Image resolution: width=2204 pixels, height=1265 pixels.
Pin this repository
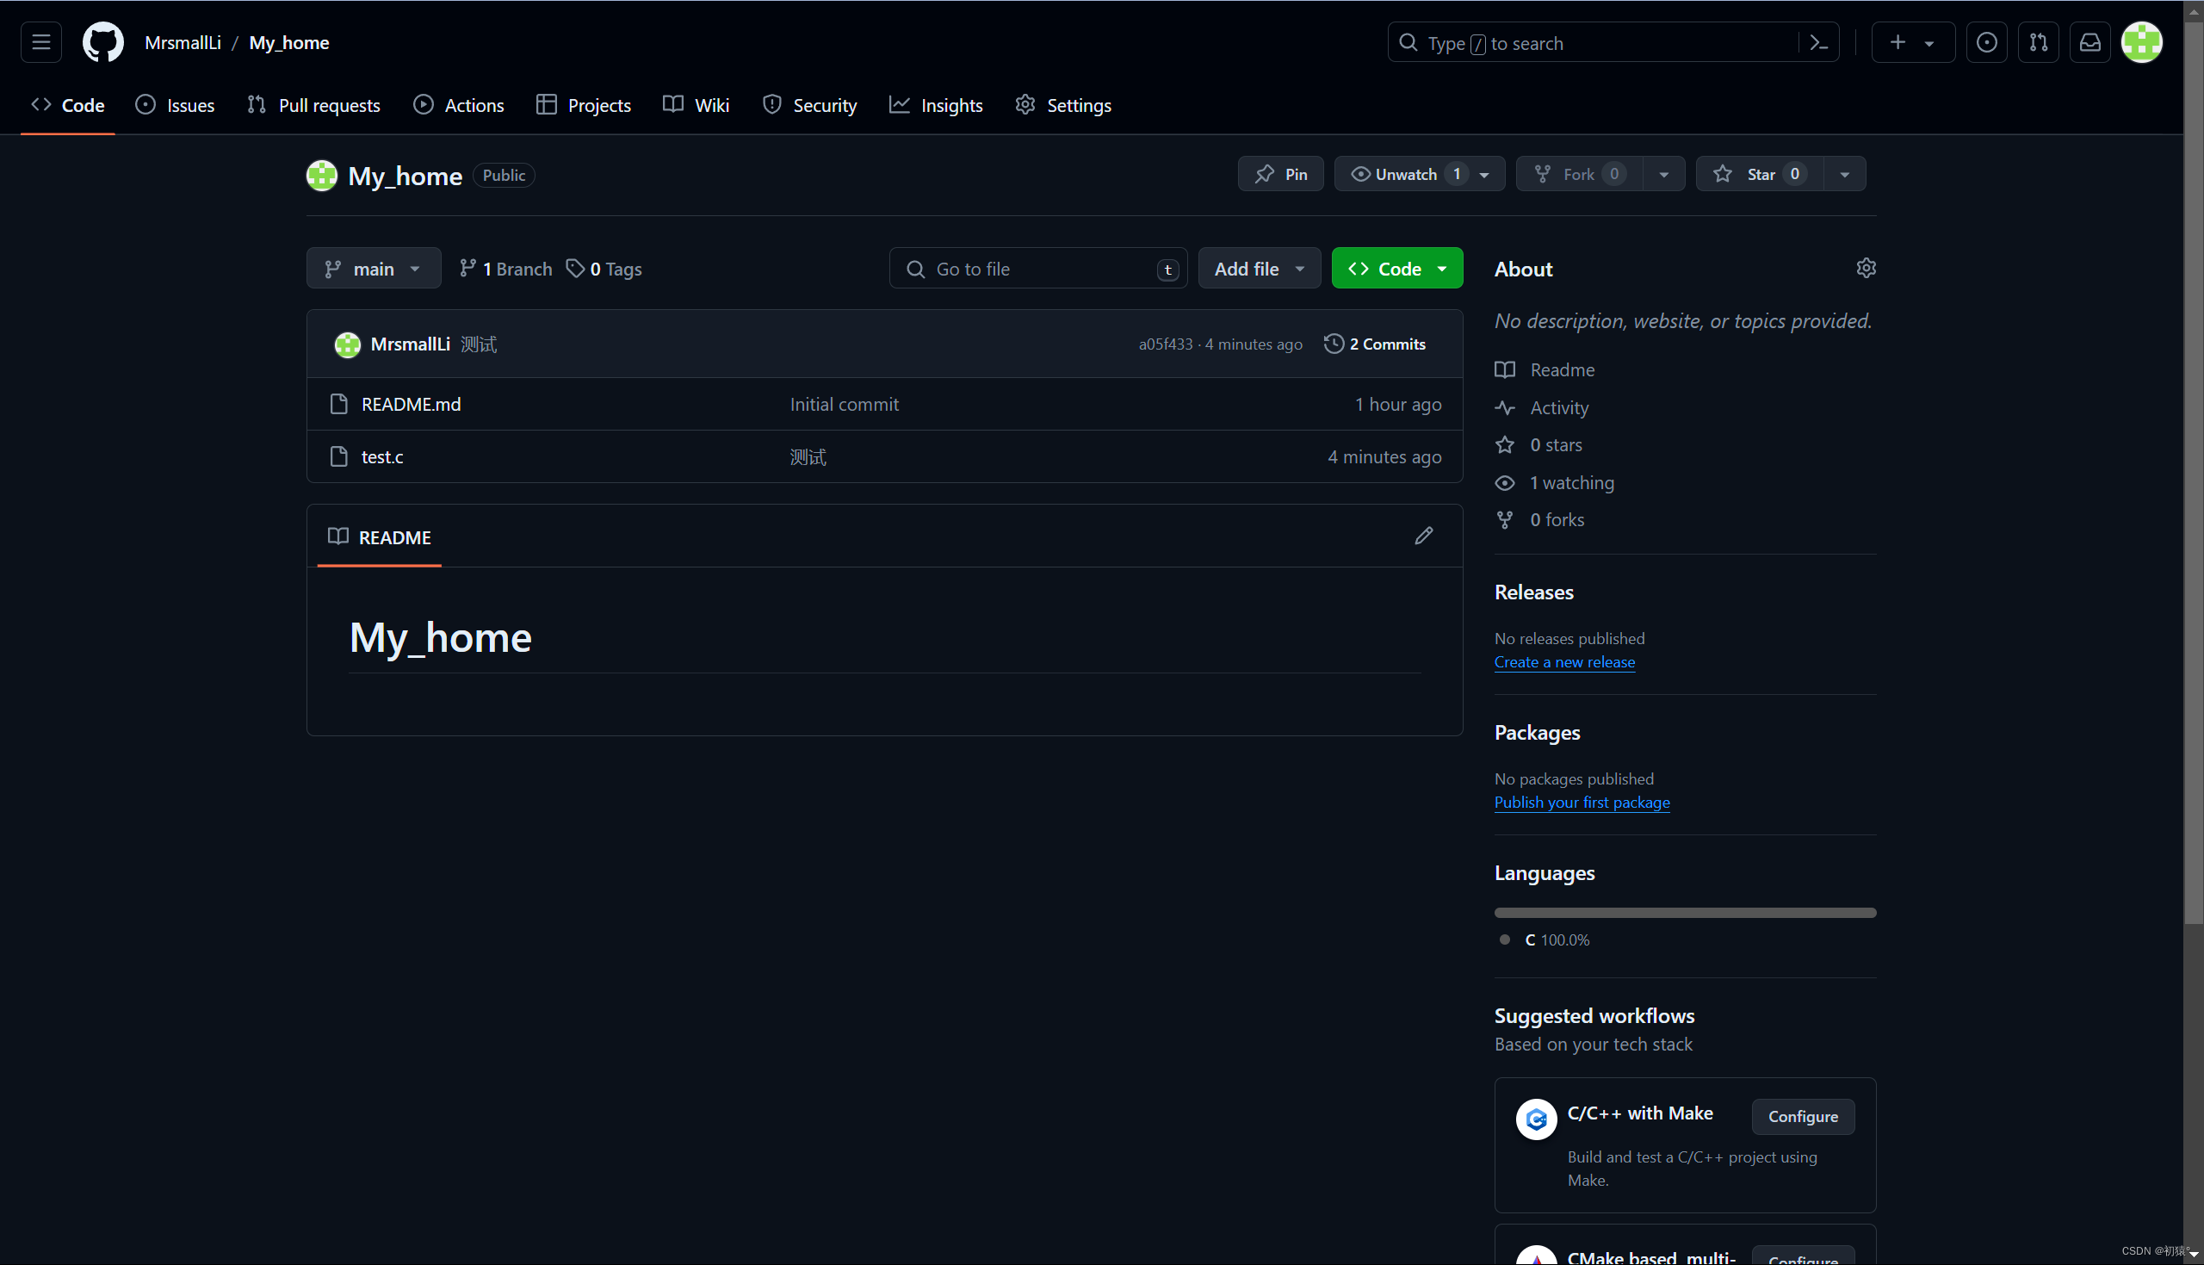tap(1280, 174)
